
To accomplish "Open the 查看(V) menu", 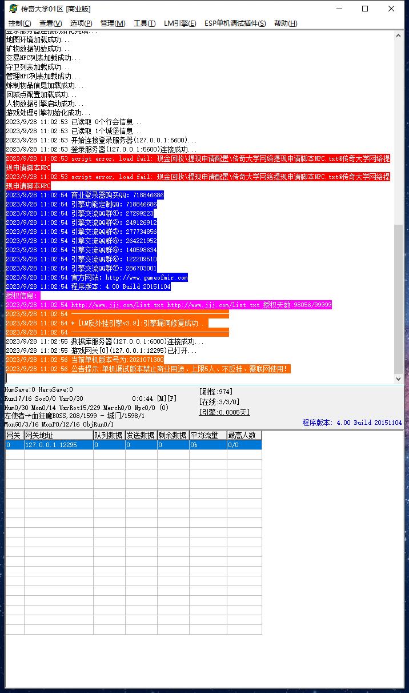I will (x=50, y=23).
